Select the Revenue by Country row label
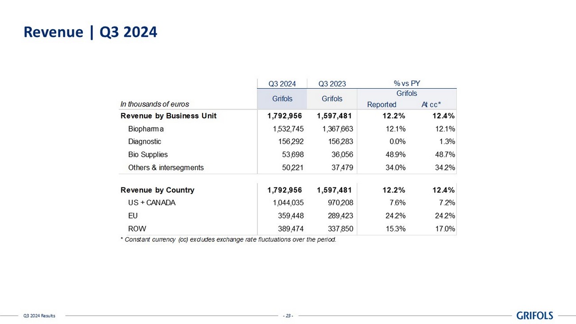The height and width of the screenshot is (324, 576). [x=157, y=190]
